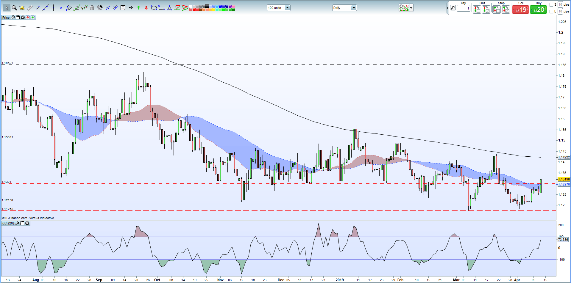Select the Price panel title label
571x283 pixels.
click(6, 18)
